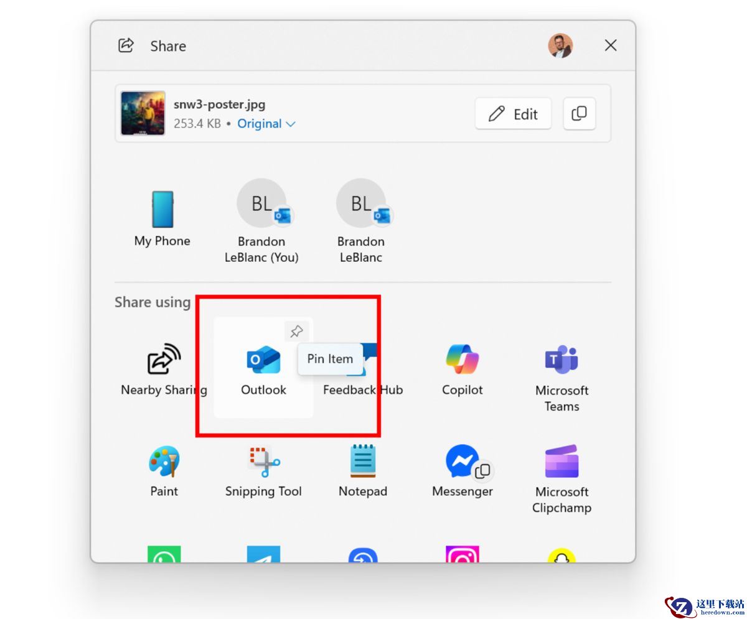Share using WhatsApp
This screenshot has height=619, width=747.
pyautogui.click(x=164, y=554)
